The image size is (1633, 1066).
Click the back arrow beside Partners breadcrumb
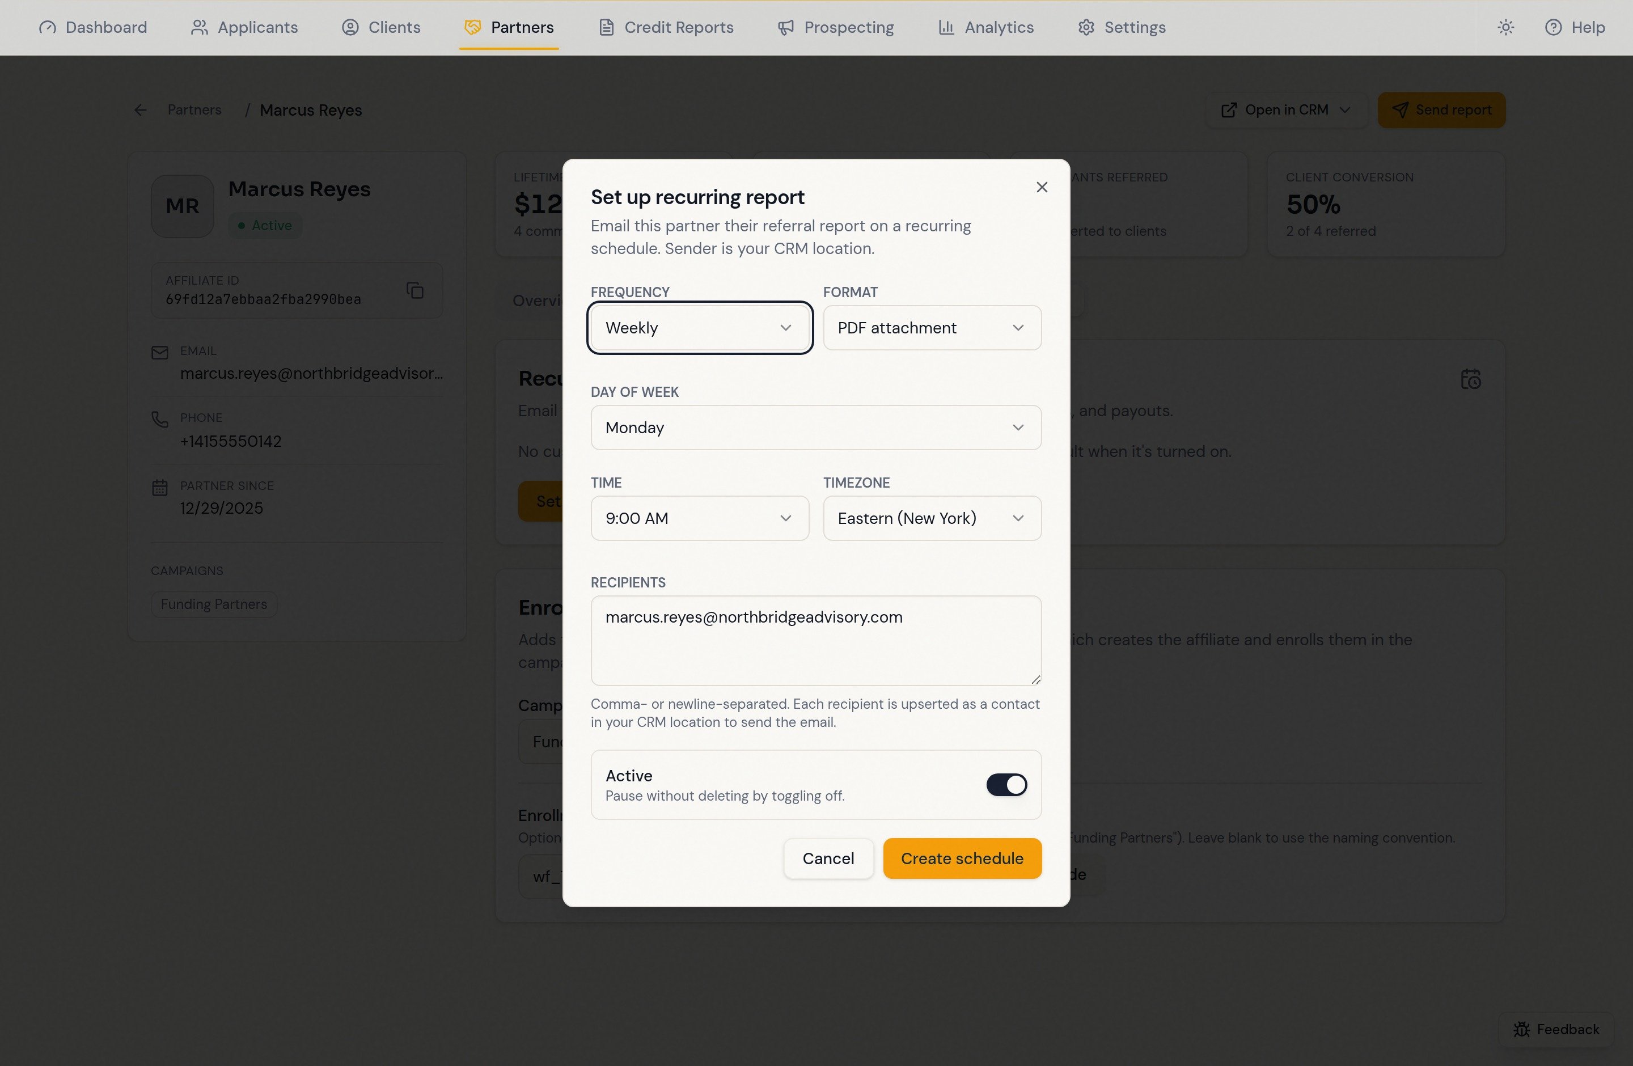pyautogui.click(x=140, y=110)
